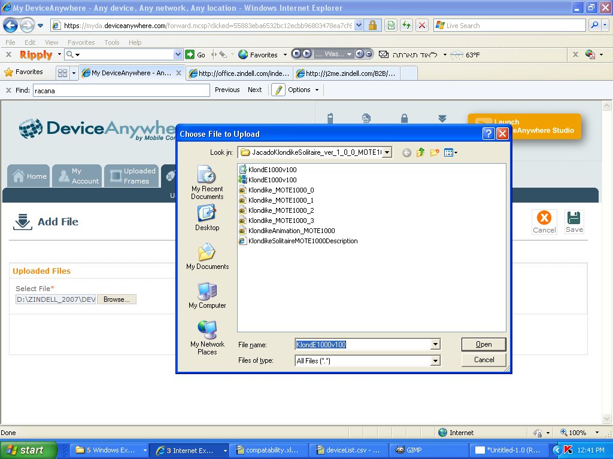Click the Favorites globe in Ripply toolbar
Viewport: 613px width, 459px height.
tap(243, 54)
